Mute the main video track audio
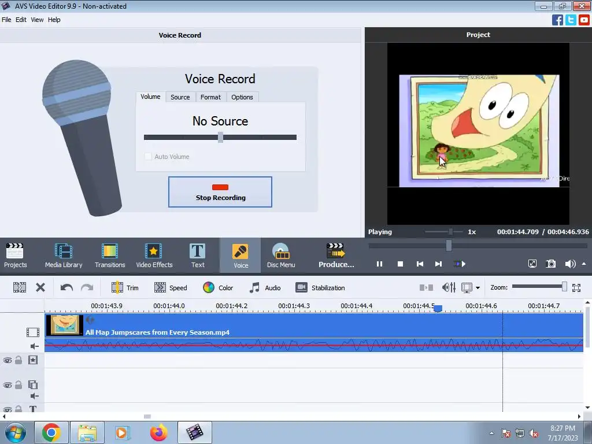592x444 pixels. [34, 346]
